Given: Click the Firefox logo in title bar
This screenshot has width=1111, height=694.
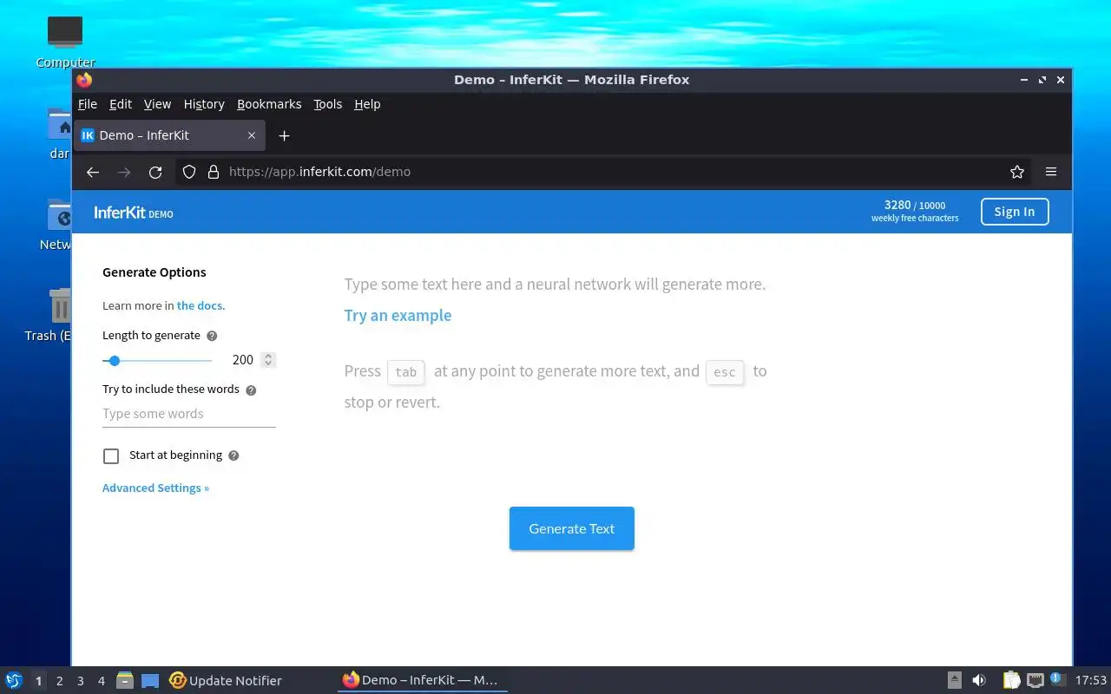Looking at the screenshot, I should (84, 80).
